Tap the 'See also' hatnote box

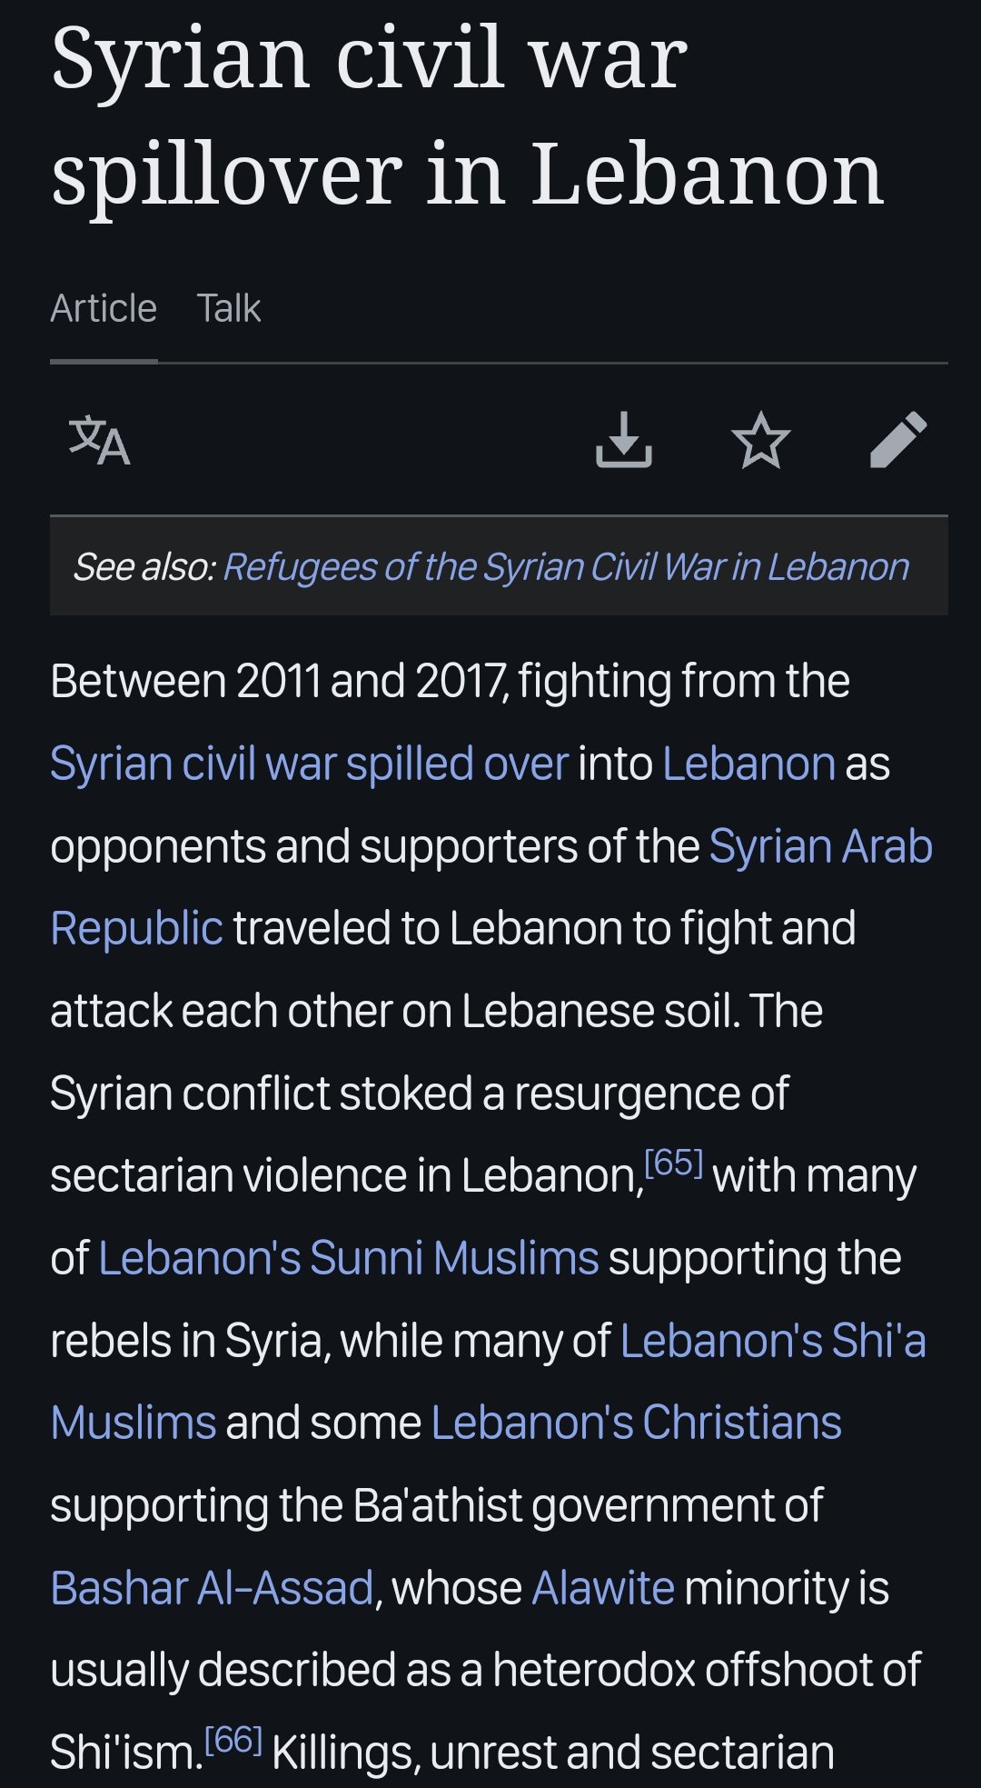[499, 566]
